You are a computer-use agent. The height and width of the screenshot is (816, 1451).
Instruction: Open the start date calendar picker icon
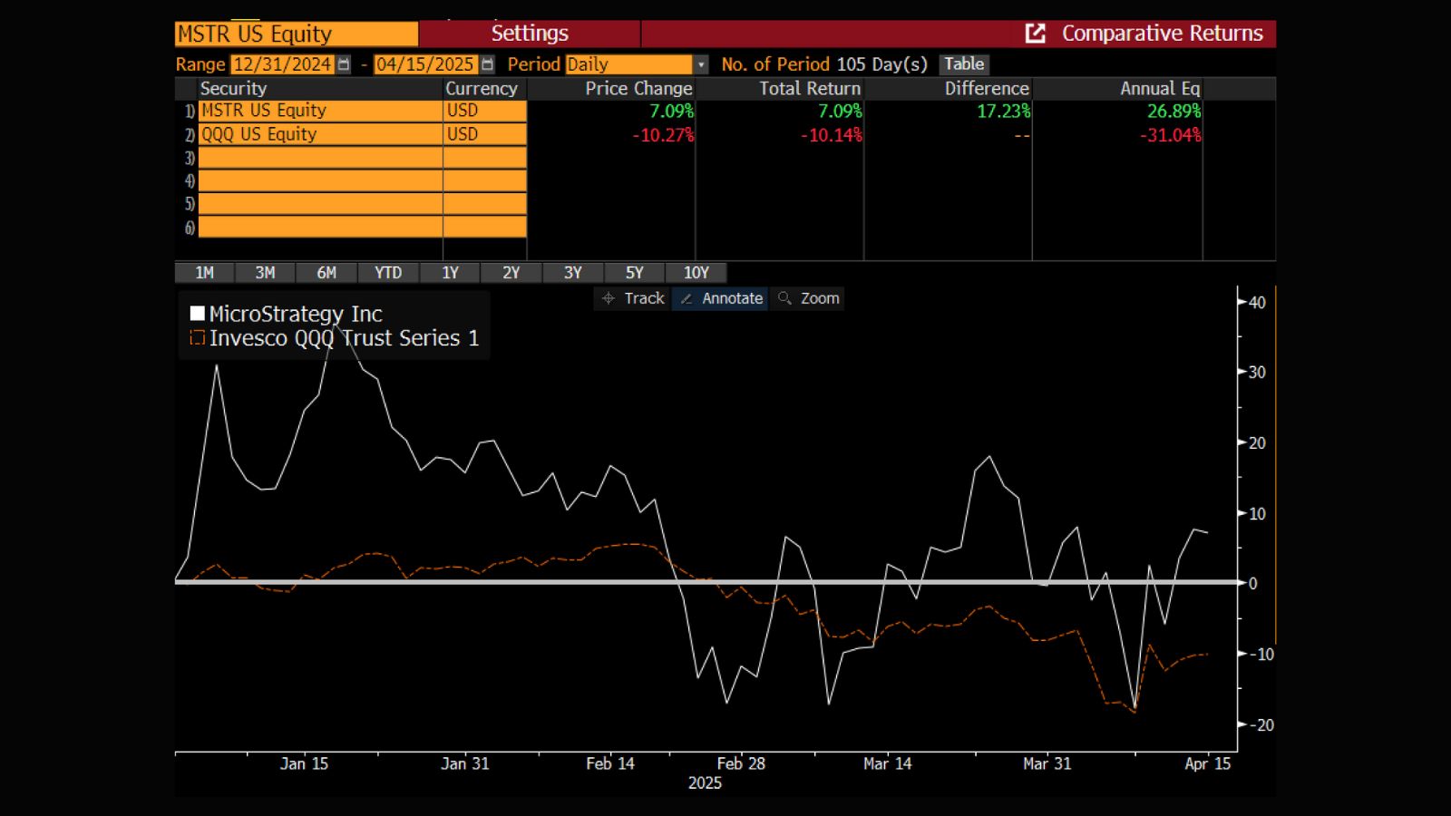tap(344, 64)
